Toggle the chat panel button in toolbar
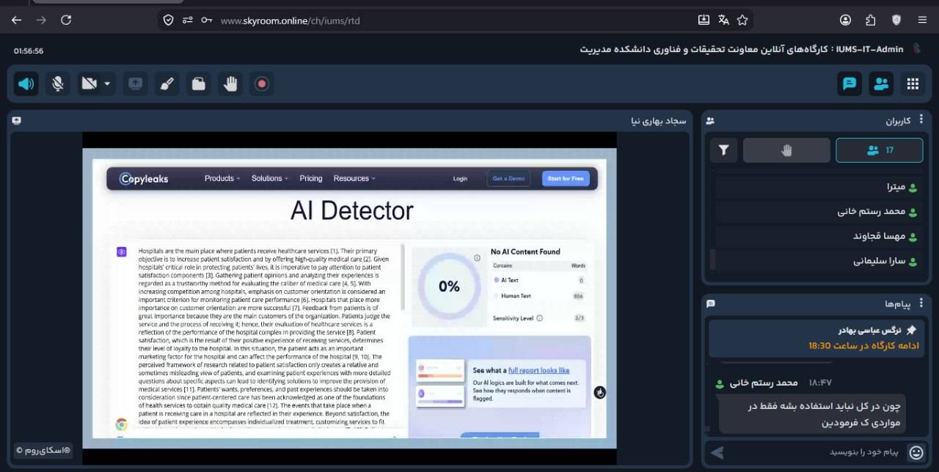This screenshot has width=939, height=472. tap(850, 84)
